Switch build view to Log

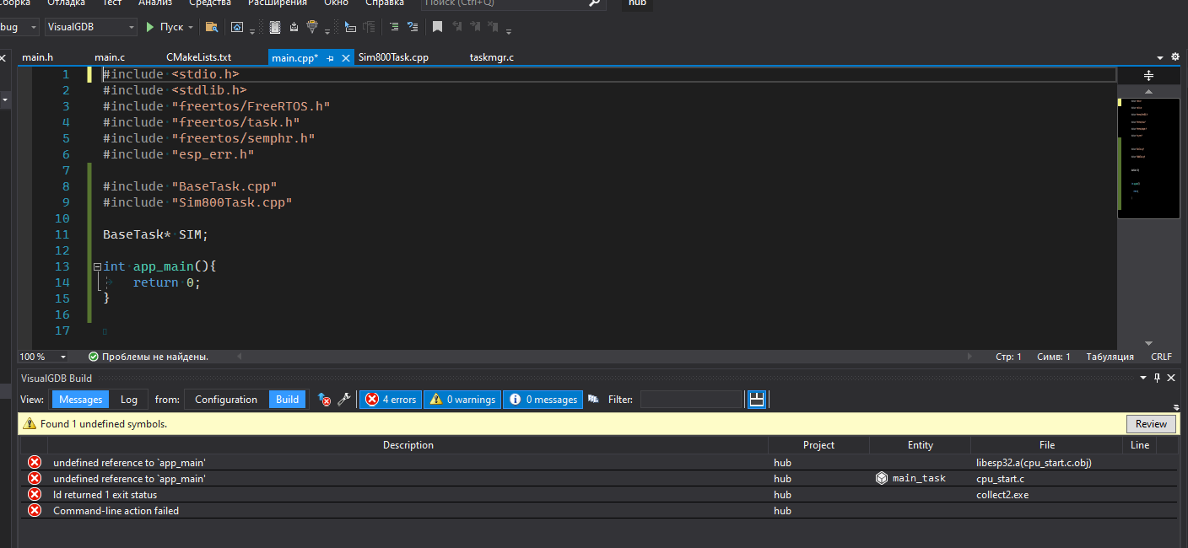pos(128,400)
